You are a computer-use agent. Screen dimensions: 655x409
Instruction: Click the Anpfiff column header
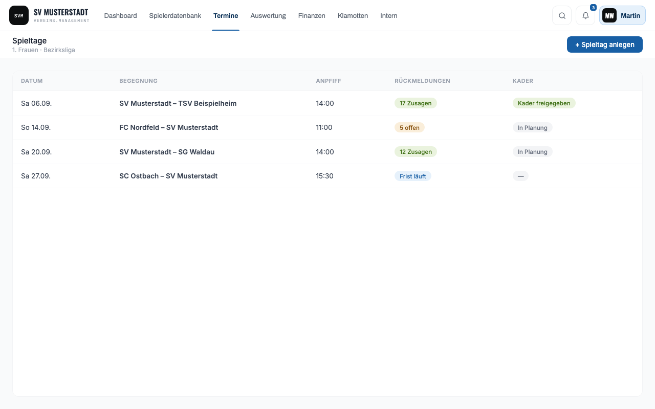click(329, 81)
